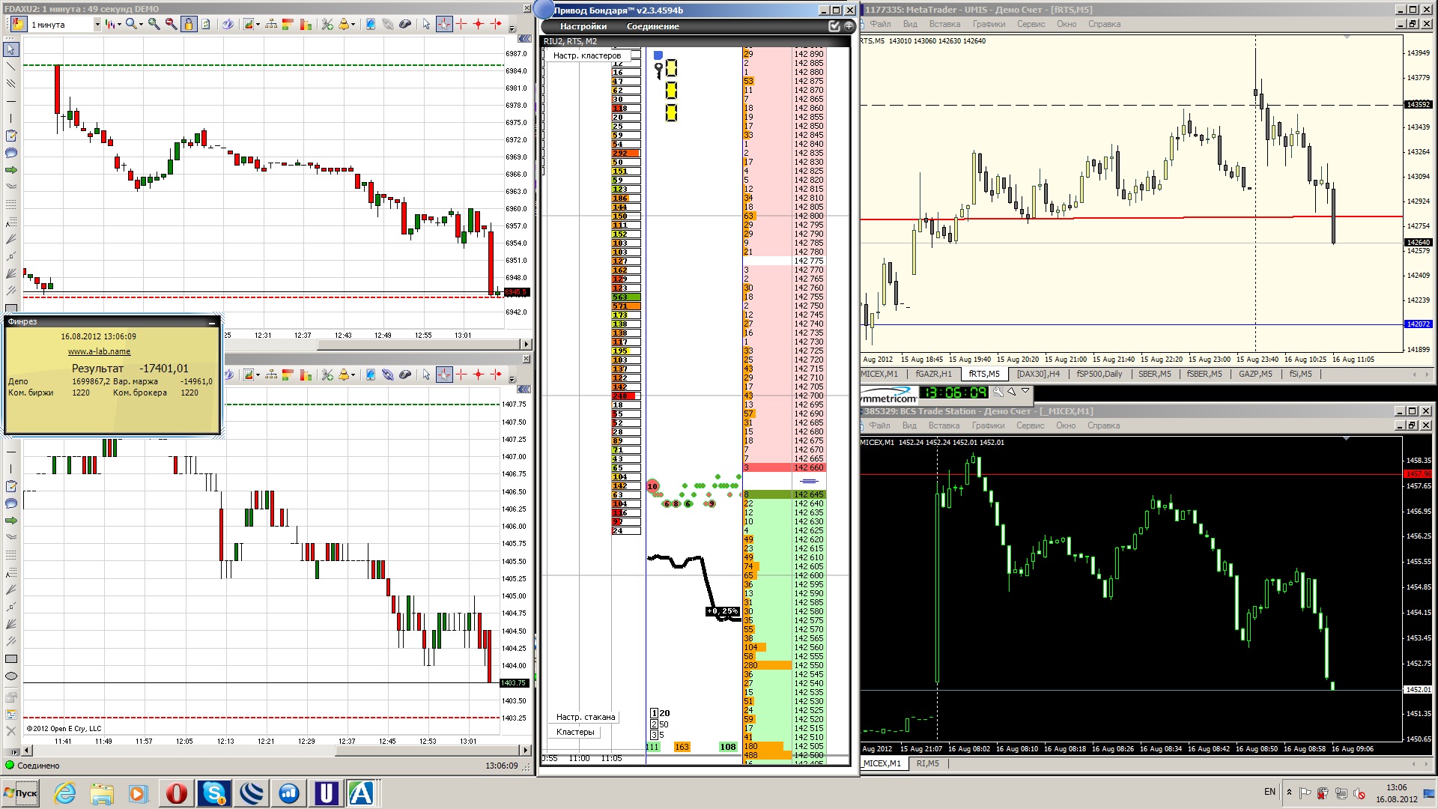Toggle the checkmark icon in Привод Бондаря header
Viewport: 1438px width, 809px height.
[834, 26]
